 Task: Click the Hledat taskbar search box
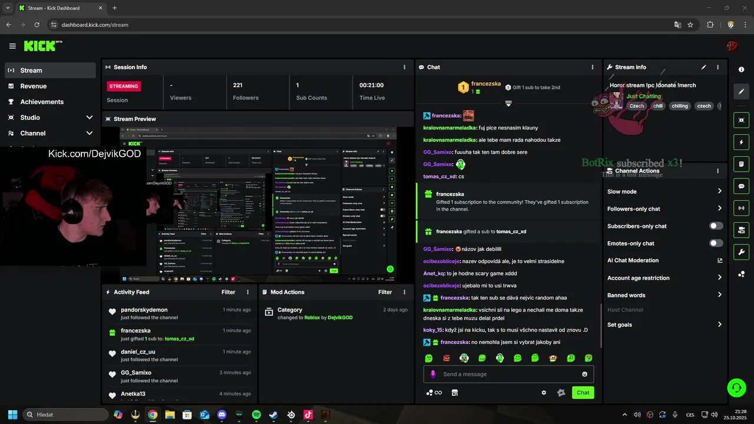pyautogui.click(x=65, y=415)
